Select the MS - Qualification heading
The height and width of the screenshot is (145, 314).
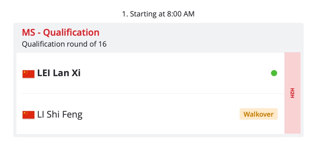(x=61, y=32)
